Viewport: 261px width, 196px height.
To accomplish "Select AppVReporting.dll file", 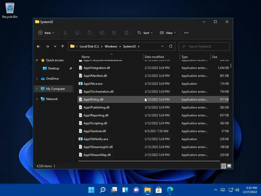I will coord(153,115).
